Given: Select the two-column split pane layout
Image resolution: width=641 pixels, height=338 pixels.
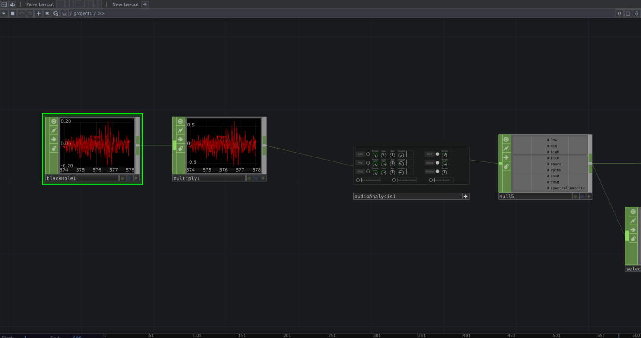Looking at the screenshot, I should tap(69, 4).
